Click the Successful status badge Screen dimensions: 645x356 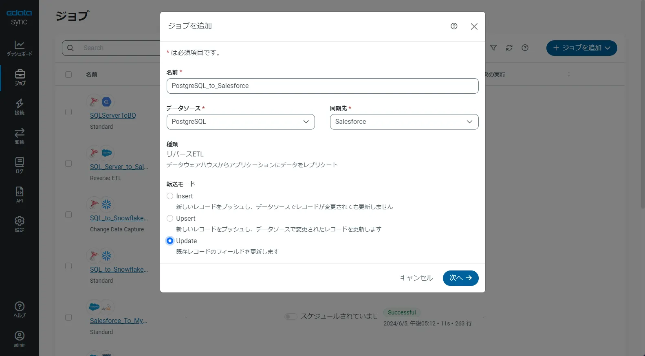click(x=402, y=312)
